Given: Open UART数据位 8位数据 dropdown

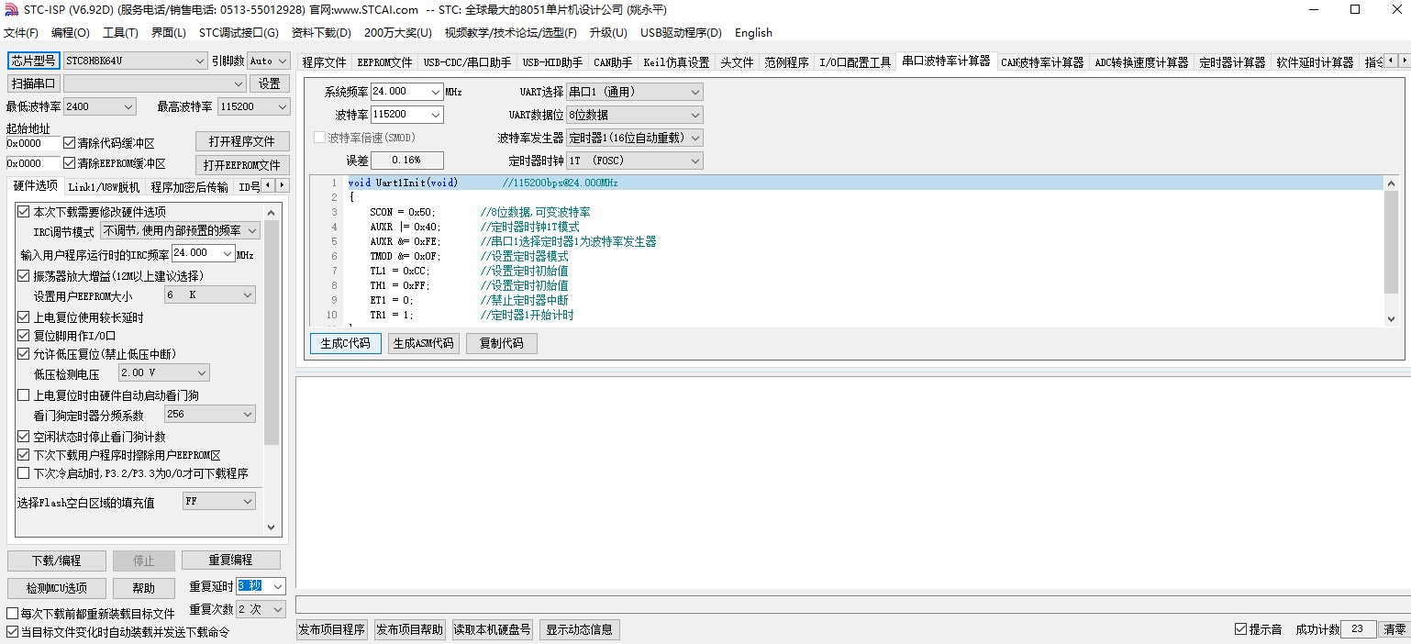Looking at the screenshot, I should point(635,115).
